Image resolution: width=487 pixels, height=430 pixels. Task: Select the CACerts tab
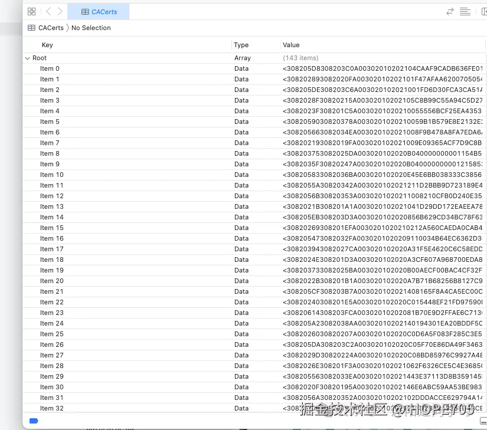pos(99,12)
